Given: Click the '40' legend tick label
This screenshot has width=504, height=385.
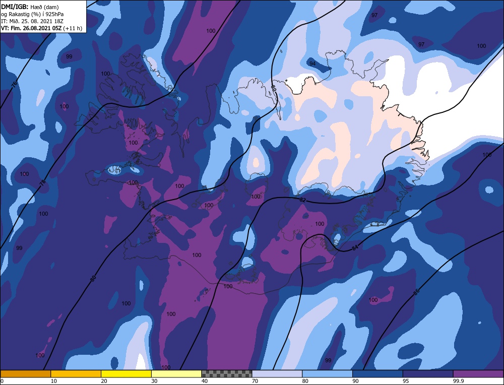Looking at the screenshot, I should pos(205,381).
